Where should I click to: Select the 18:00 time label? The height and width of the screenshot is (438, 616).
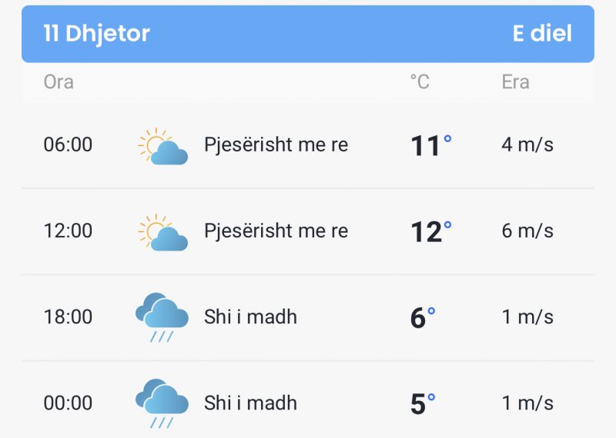point(68,317)
